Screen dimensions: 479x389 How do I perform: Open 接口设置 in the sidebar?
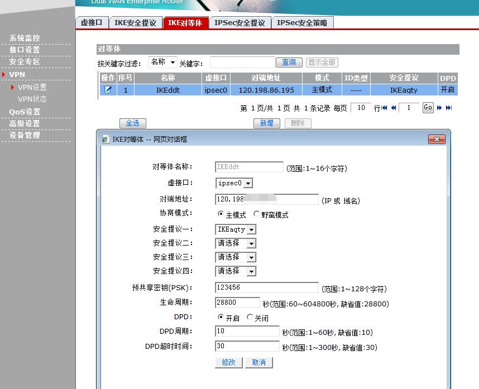tap(25, 50)
